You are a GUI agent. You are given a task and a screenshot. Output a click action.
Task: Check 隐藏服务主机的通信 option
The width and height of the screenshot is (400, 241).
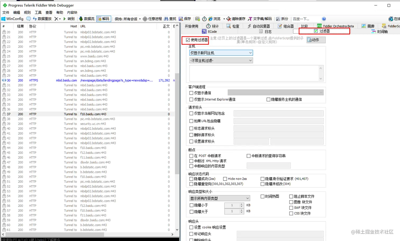268,100
